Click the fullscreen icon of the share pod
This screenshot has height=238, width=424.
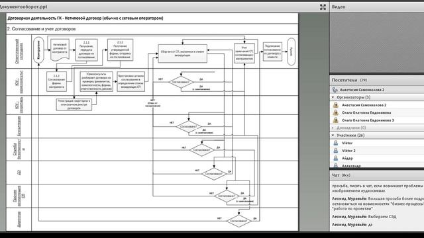click(x=323, y=7)
